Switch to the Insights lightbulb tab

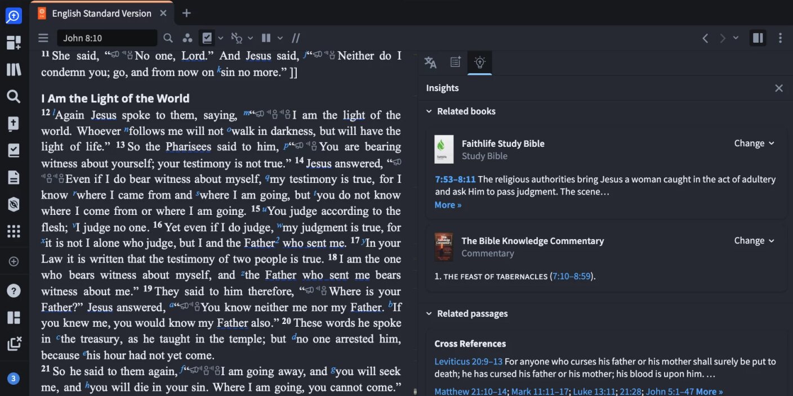480,62
